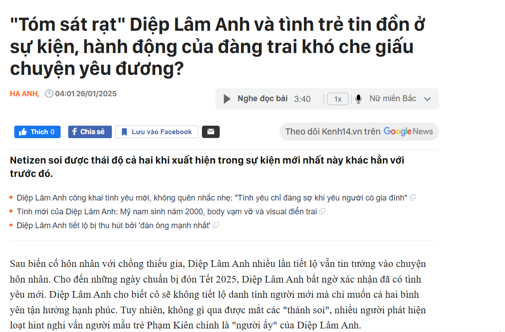
Task: Send article via email envelope icon
Action: point(211,132)
